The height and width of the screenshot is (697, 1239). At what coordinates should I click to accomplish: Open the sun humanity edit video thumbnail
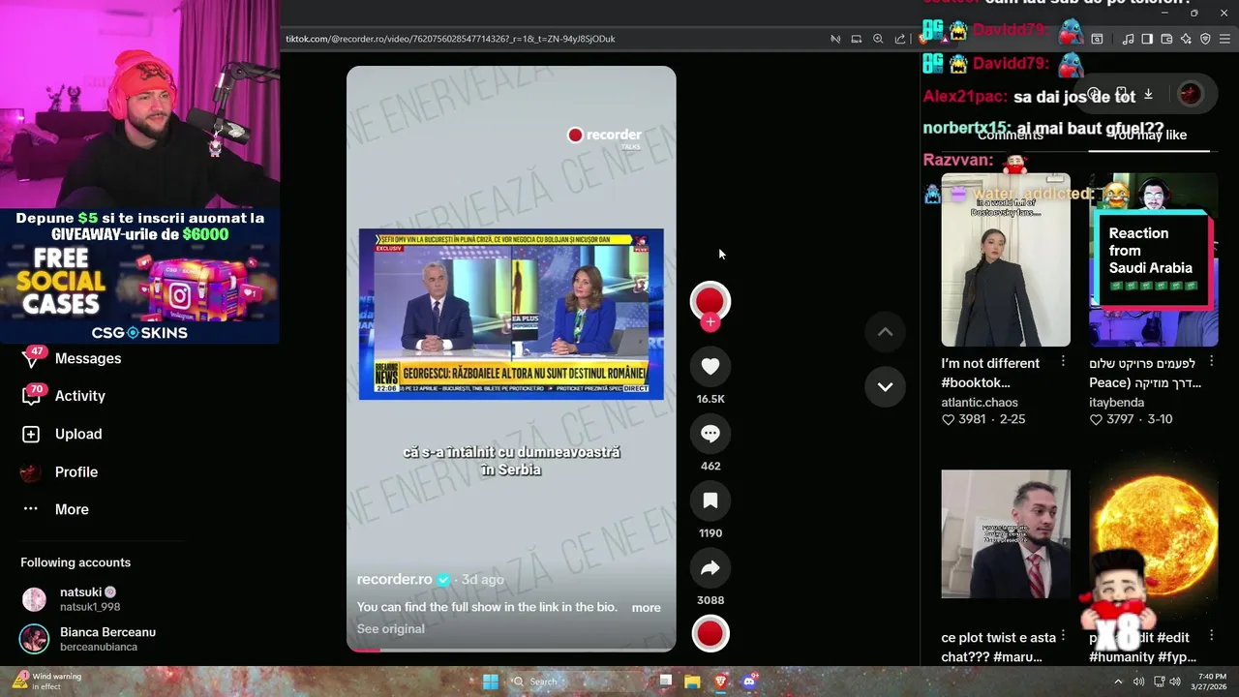coord(1154,534)
